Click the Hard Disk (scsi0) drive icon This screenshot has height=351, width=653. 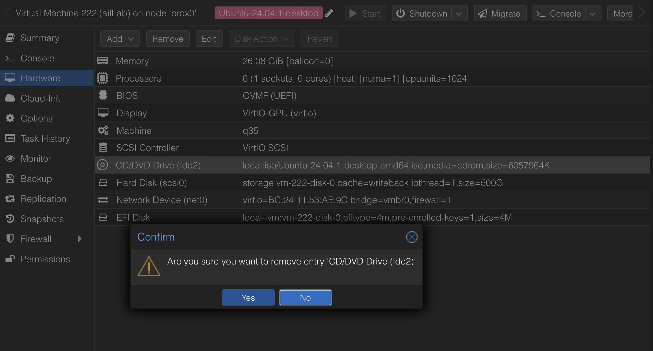[103, 183]
